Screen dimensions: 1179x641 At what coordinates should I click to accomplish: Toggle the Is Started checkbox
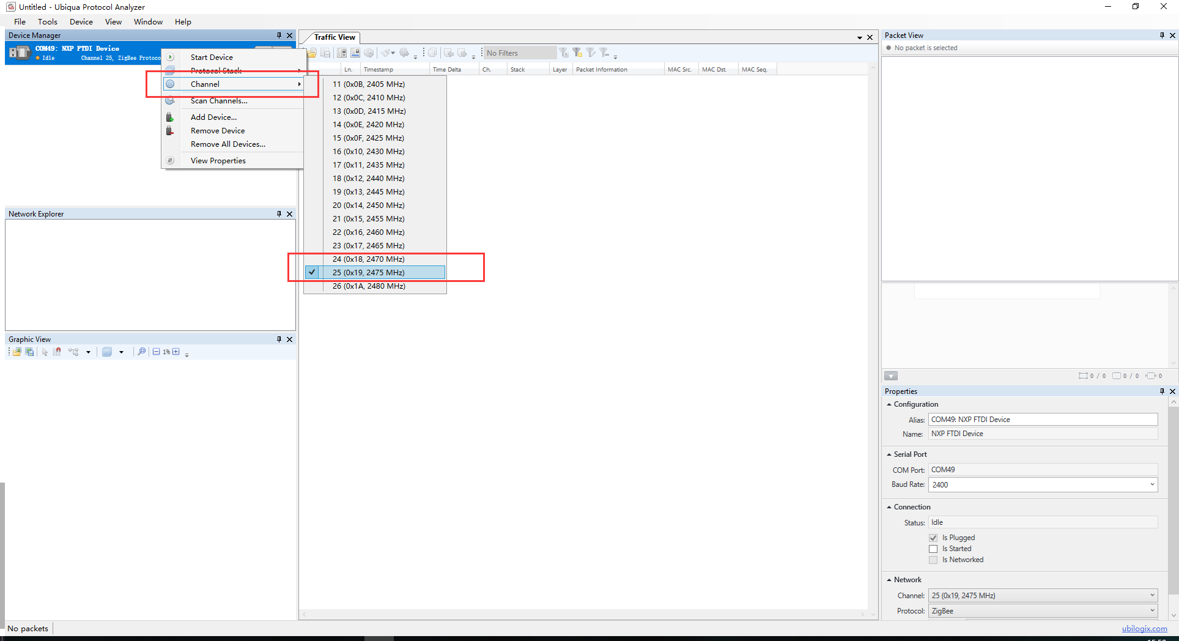933,549
